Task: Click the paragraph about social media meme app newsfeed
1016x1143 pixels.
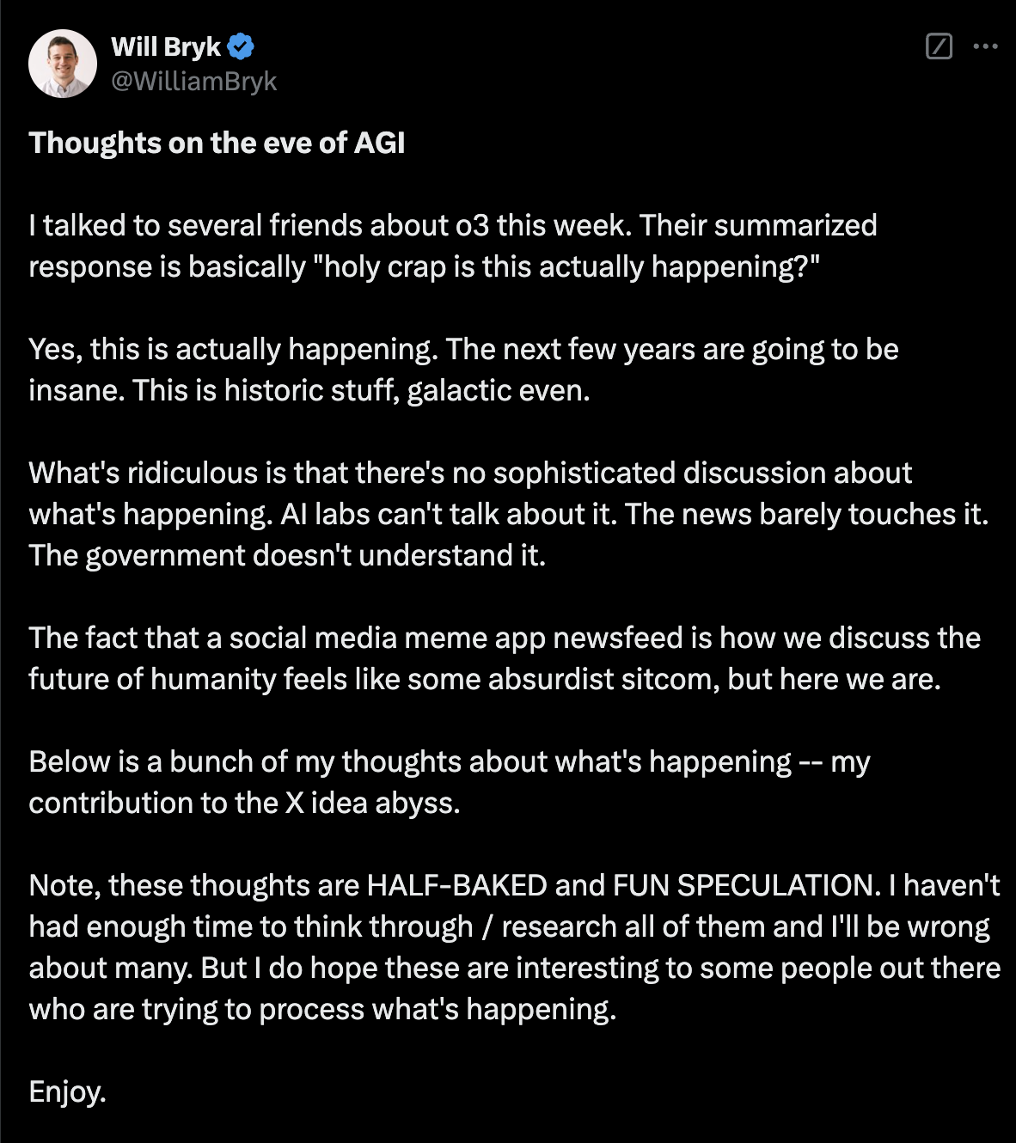Action: 505,658
